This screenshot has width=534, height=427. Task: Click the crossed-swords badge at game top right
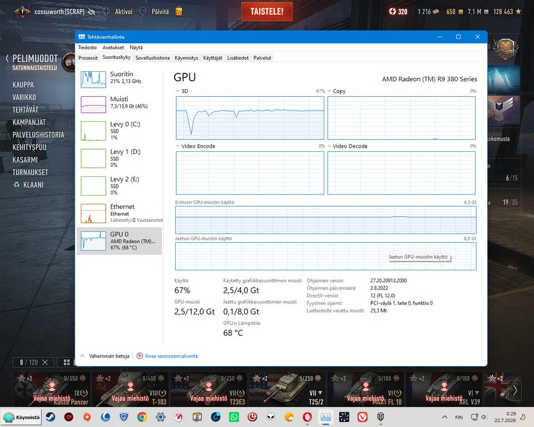pyautogui.click(x=506, y=48)
